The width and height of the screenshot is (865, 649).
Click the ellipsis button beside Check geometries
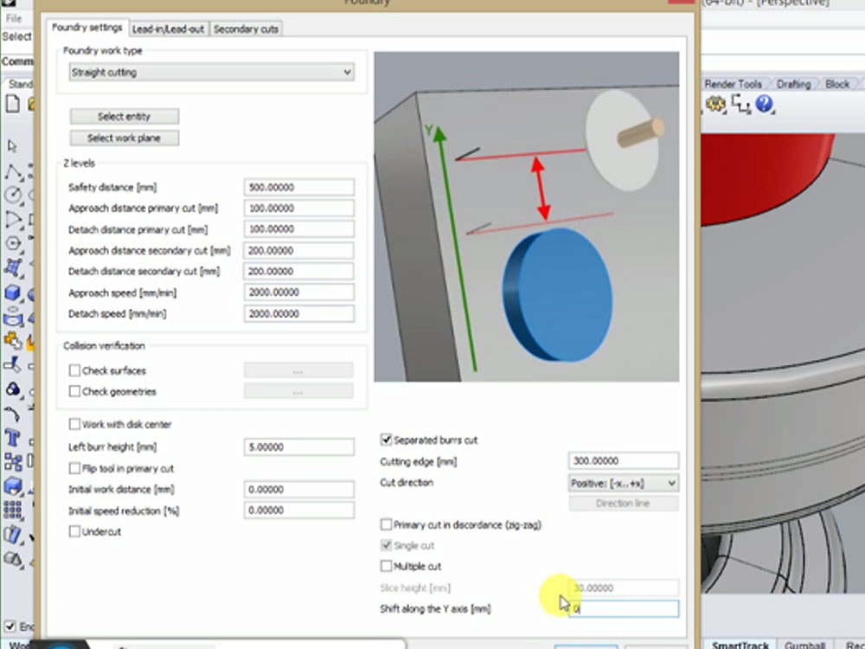pyautogui.click(x=298, y=392)
